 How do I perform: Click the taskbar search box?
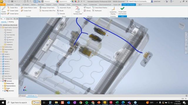click(23, 102)
